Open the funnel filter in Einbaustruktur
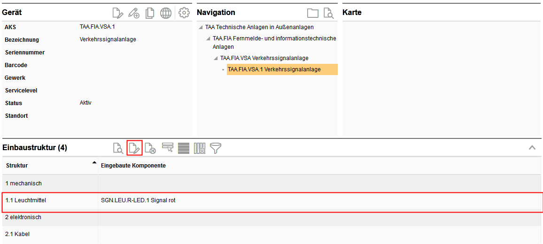 [x=216, y=148]
